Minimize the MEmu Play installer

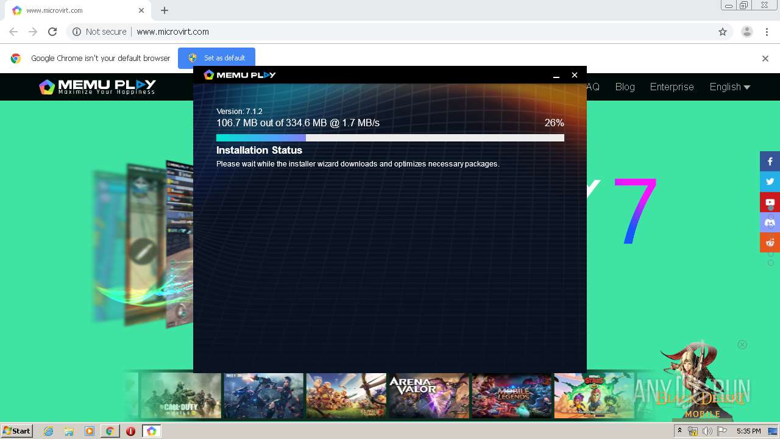[x=556, y=75]
